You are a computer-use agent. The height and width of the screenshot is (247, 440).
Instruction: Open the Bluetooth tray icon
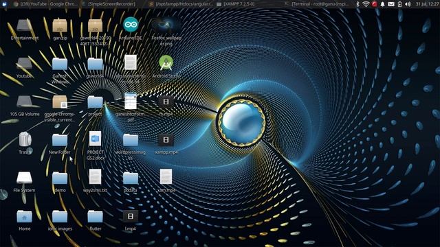pos(357,4)
